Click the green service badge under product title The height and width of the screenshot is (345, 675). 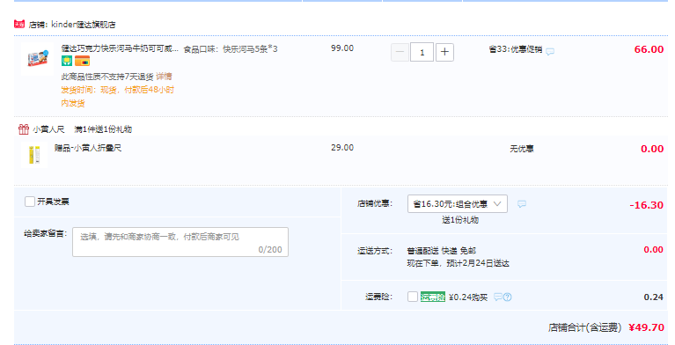coord(67,61)
